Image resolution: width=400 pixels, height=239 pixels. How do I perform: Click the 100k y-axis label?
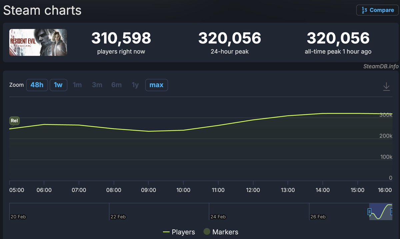(386, 157)
